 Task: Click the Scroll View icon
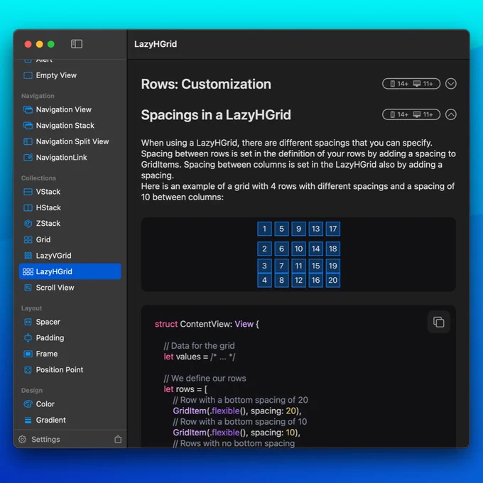[x=28, y=288]
